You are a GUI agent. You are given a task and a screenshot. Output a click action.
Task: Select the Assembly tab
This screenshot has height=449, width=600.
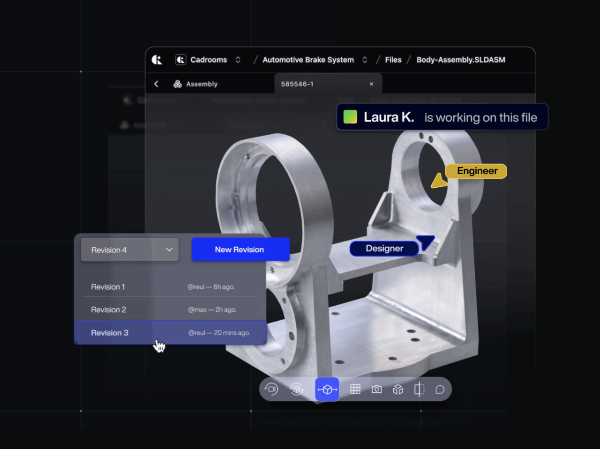pos(202,84)
